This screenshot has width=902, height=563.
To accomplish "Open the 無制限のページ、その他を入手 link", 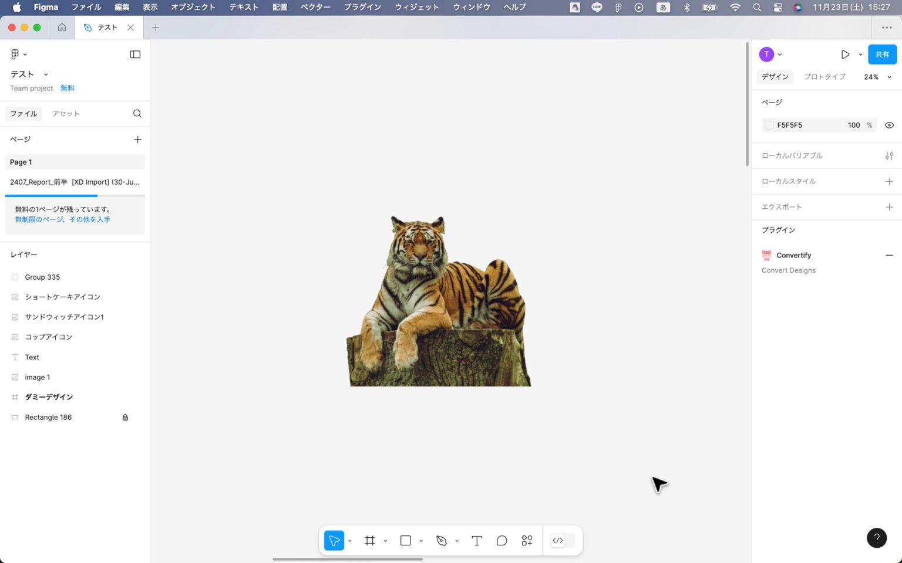I will (x=62, y=219).
